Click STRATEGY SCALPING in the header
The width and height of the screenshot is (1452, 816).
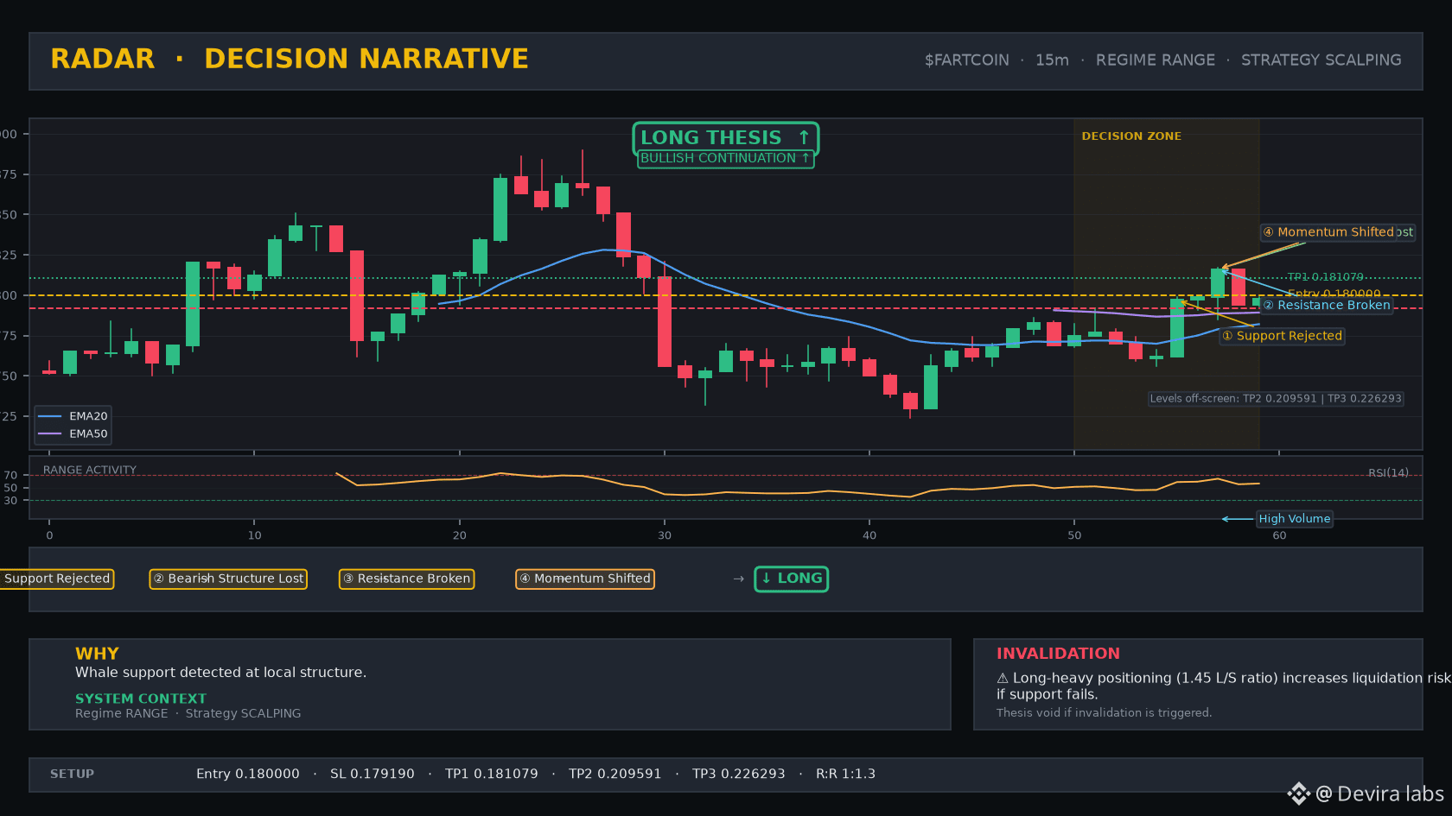(1321, 60)
